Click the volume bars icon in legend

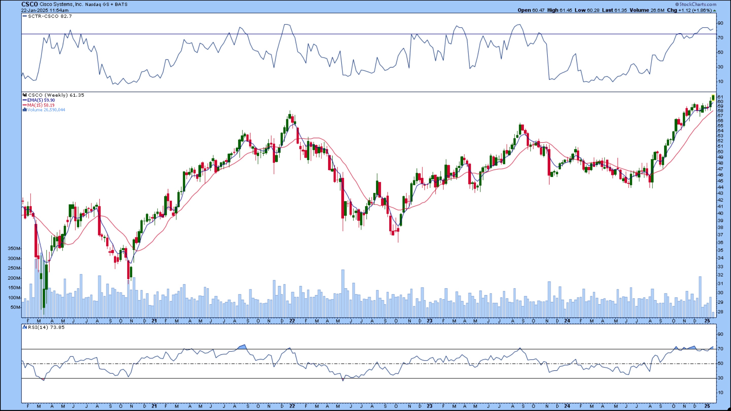pos(25,110)
